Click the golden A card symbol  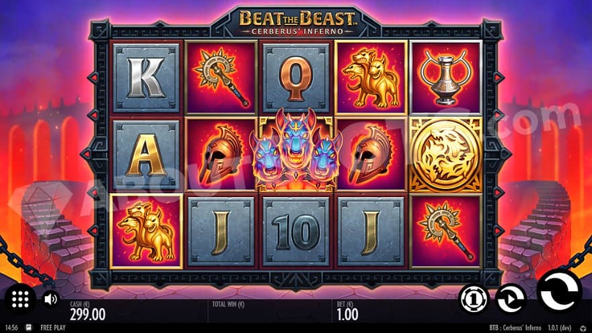pos(146,154)
